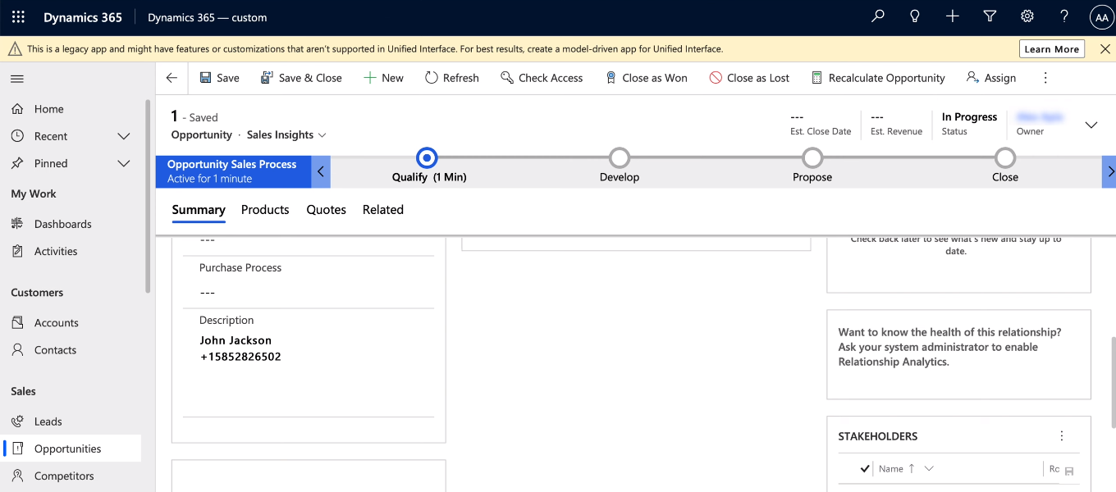Open Competitors in the sidebar
This screenshot has width=1116, height=492.
point(72,476)
